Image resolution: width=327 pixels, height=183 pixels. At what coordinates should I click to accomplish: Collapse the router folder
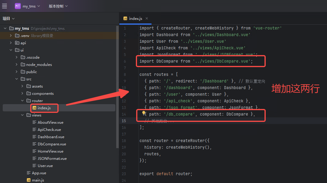22,101
